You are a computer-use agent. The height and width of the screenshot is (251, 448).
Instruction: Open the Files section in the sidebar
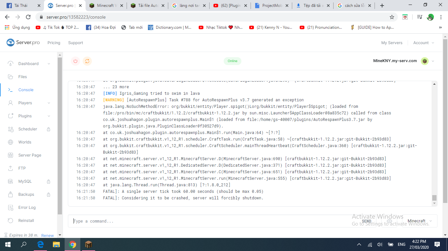pyautogui.click(x=23, y=77)
